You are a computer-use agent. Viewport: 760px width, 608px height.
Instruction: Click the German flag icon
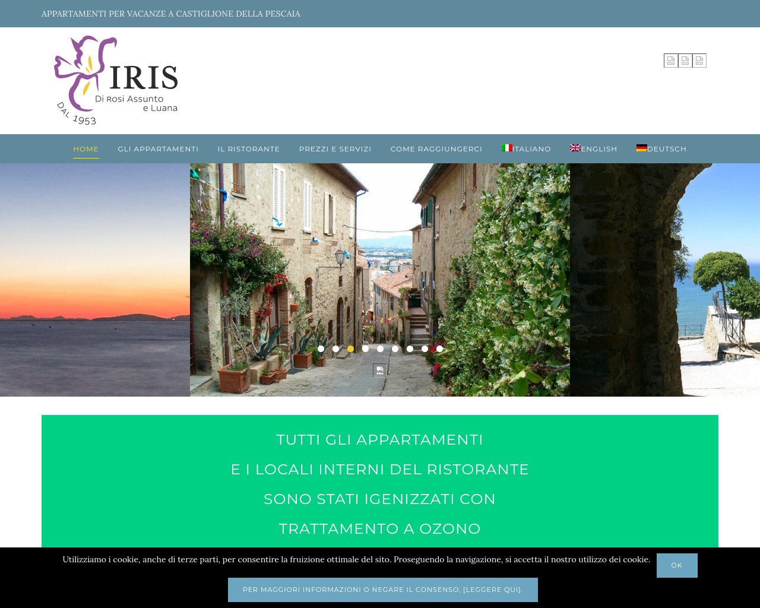pos(642,148)
